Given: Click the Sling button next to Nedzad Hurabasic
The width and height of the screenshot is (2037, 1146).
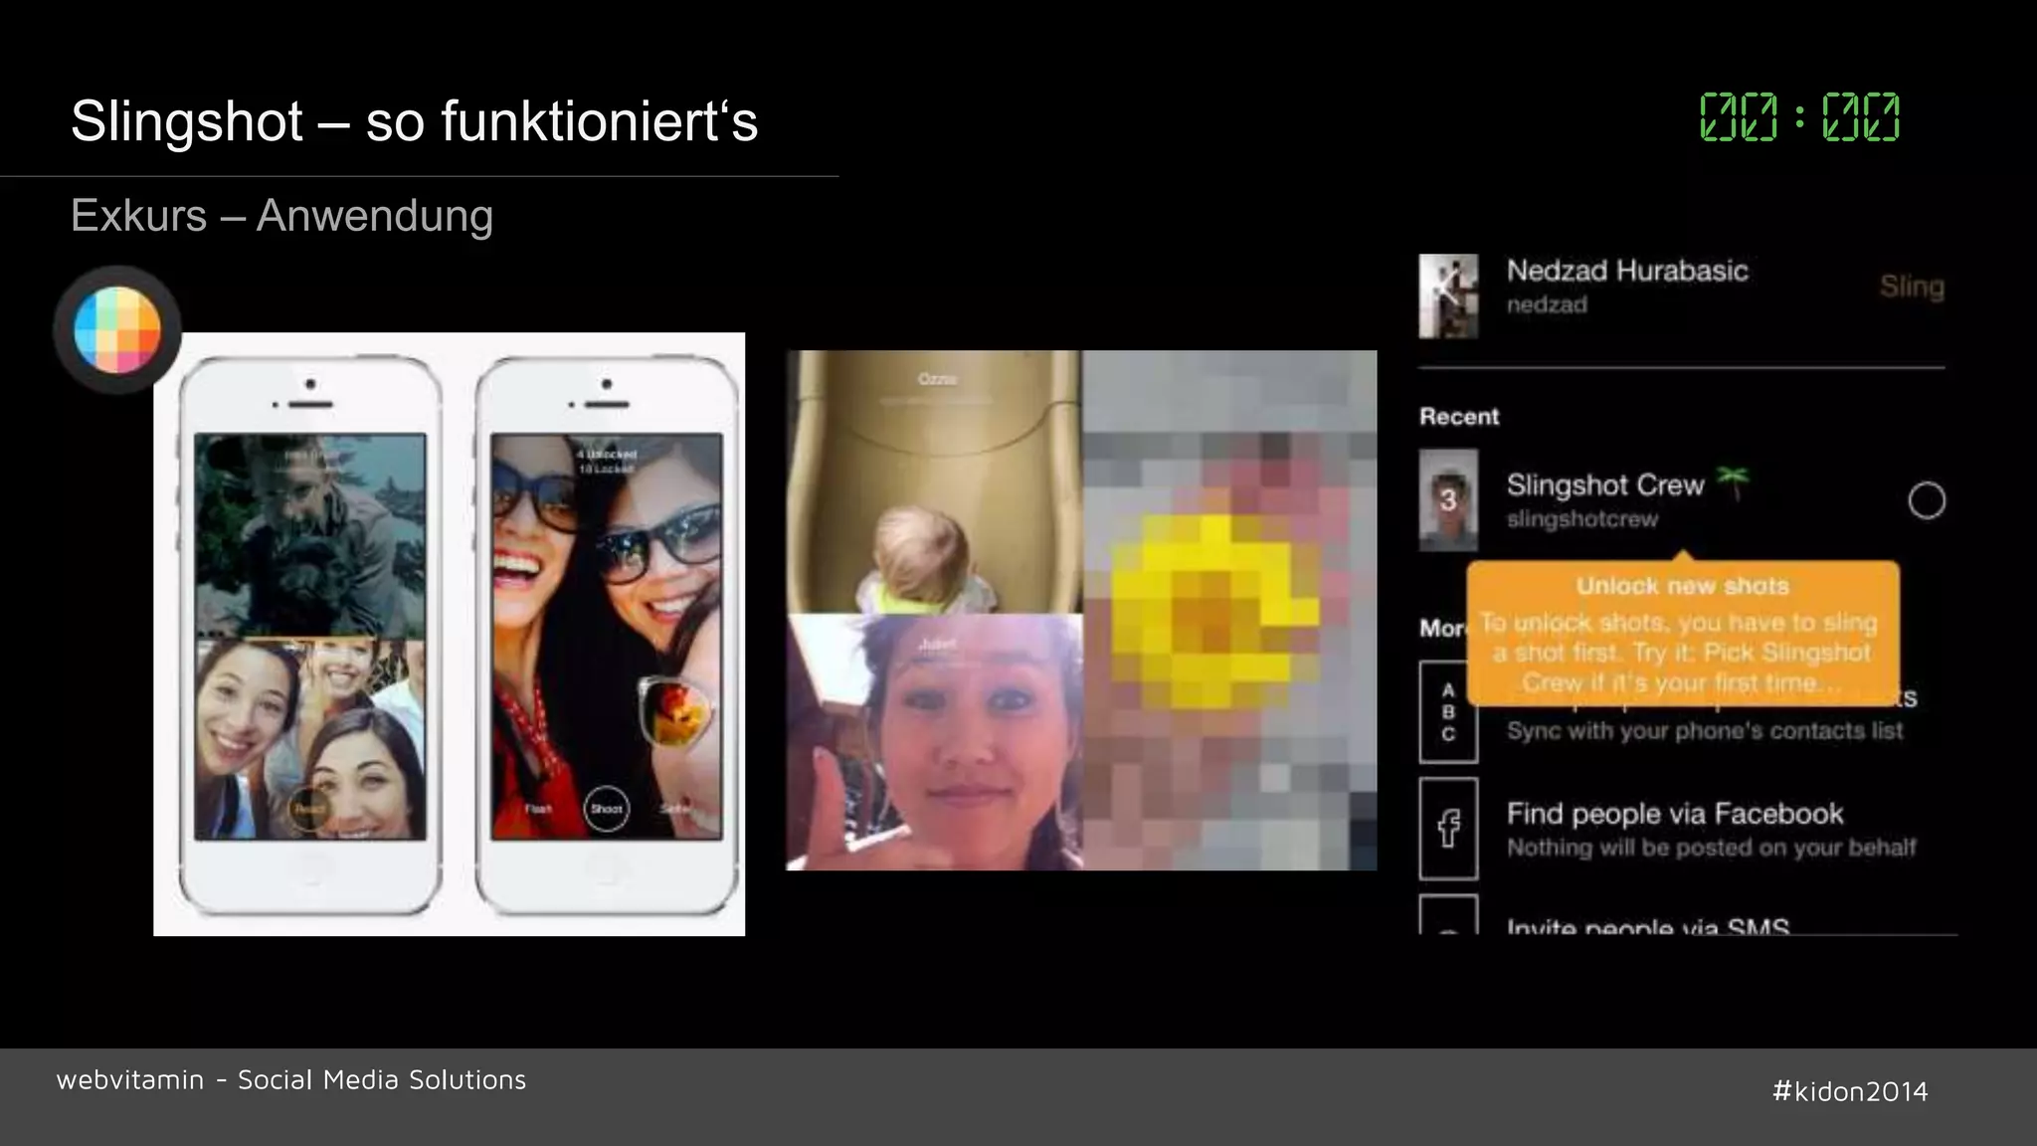Looking at the screenshot, I should coord(1911,286).
